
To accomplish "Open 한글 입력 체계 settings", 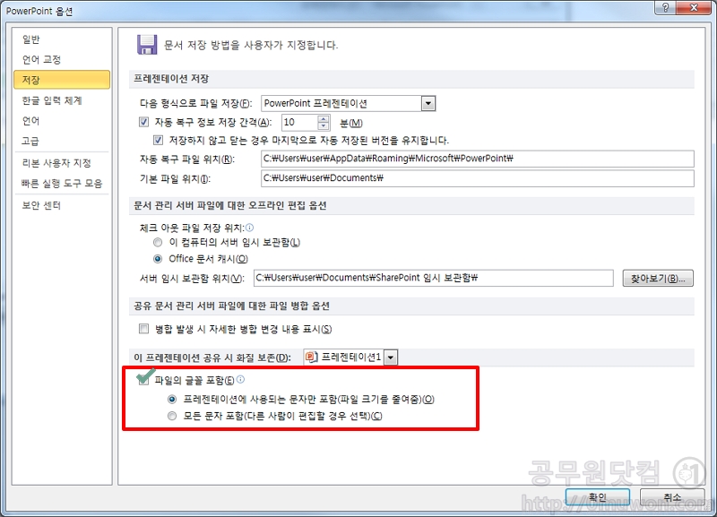I will pos(52,100).
